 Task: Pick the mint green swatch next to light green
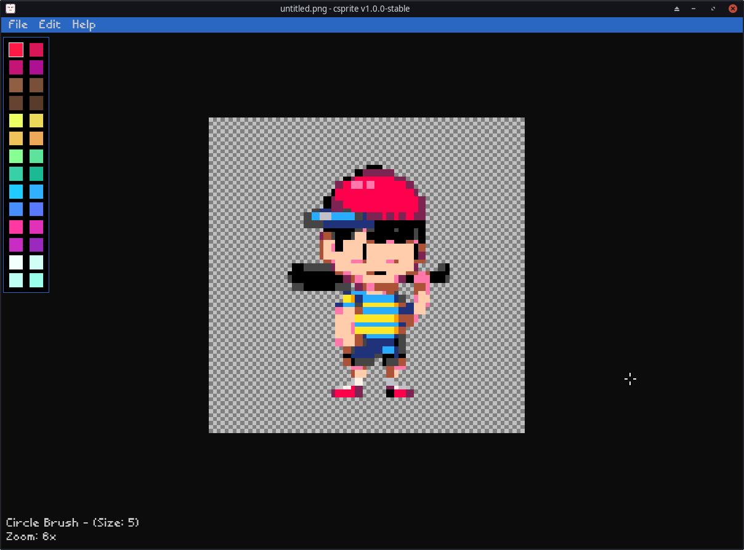coord(36,156)
